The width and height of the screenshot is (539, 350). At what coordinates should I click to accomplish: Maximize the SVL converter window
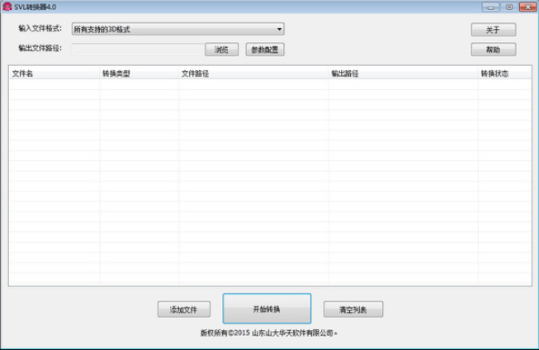tap(509, 7)
